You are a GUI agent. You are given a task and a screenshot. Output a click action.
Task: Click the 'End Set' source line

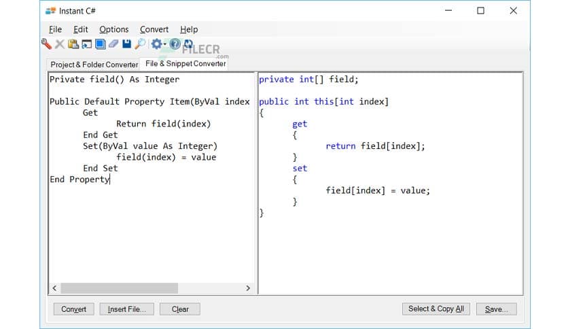pyautogui.click(x=101, y=168)
